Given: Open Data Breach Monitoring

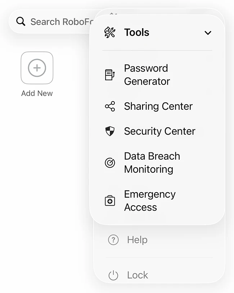Looking at the screenshot, I should (152, 163).
